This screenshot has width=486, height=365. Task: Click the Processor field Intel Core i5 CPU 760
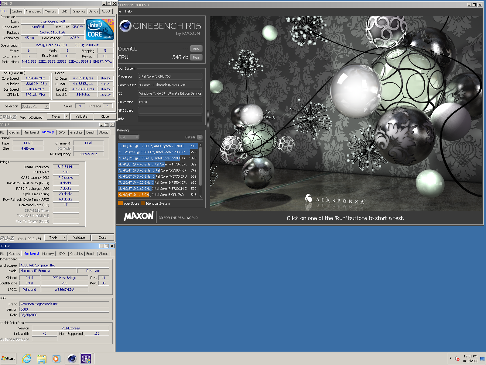coord(170,76)
